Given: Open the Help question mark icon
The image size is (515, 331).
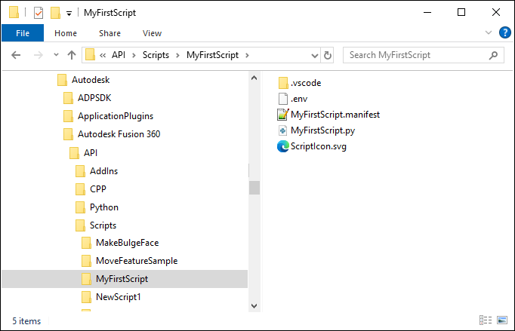Looking at the screenshot, I should 504,32.
